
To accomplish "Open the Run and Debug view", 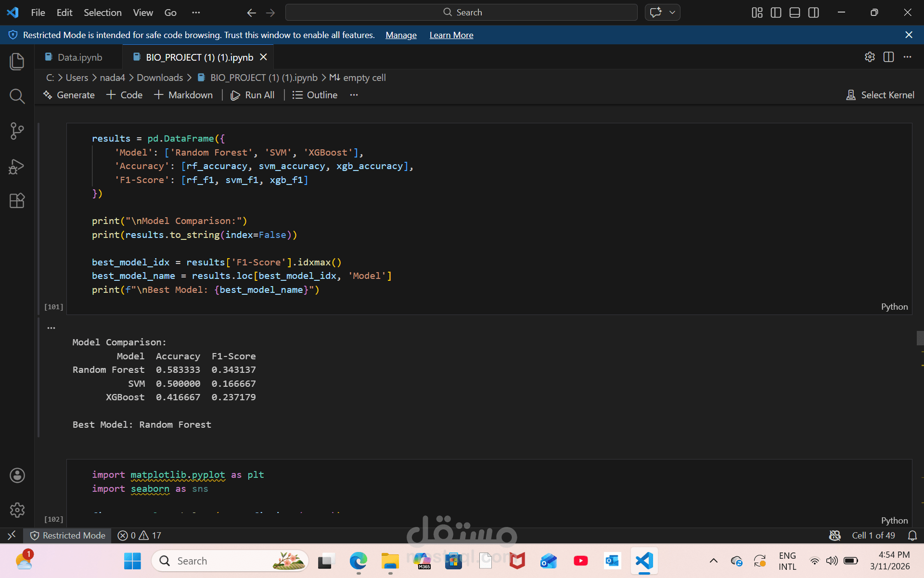I will click(17, 166).
